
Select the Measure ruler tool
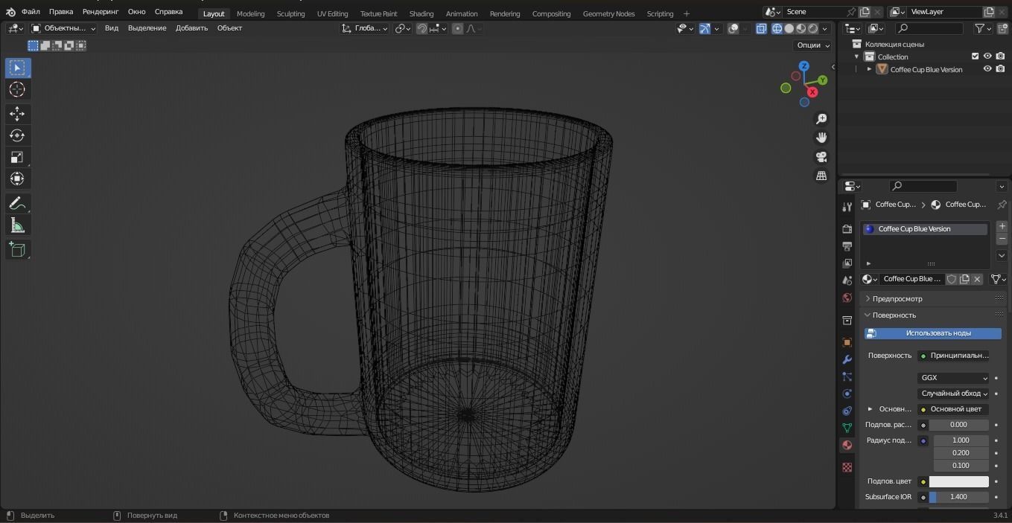17,225
